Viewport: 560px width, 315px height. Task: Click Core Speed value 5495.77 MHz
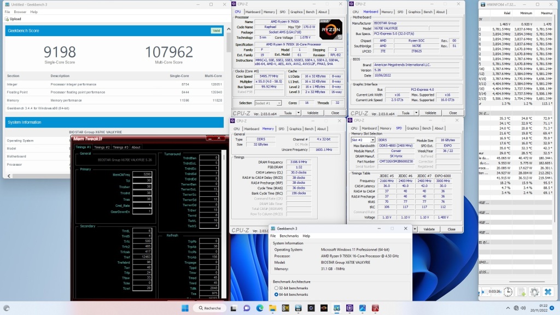(x=270, y=77)
